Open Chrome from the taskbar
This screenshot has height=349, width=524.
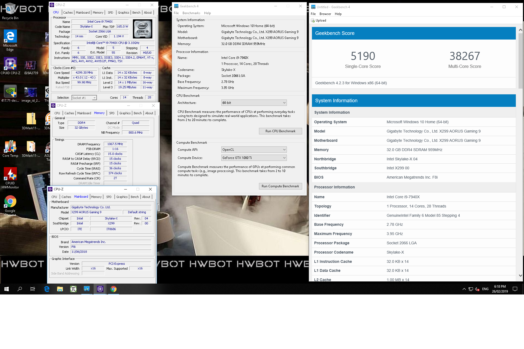coord(114,289)
